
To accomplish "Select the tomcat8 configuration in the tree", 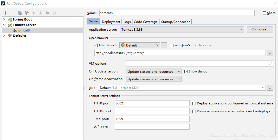I will click(23, 30).
